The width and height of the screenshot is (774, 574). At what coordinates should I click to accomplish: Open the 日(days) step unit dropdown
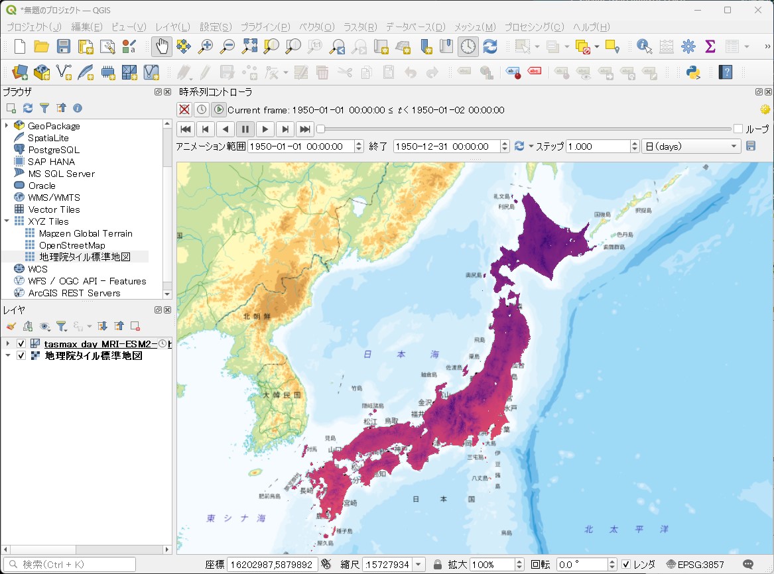[x=691, y=146]
